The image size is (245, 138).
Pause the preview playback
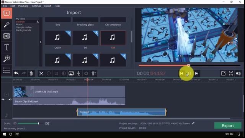[189, 73]
